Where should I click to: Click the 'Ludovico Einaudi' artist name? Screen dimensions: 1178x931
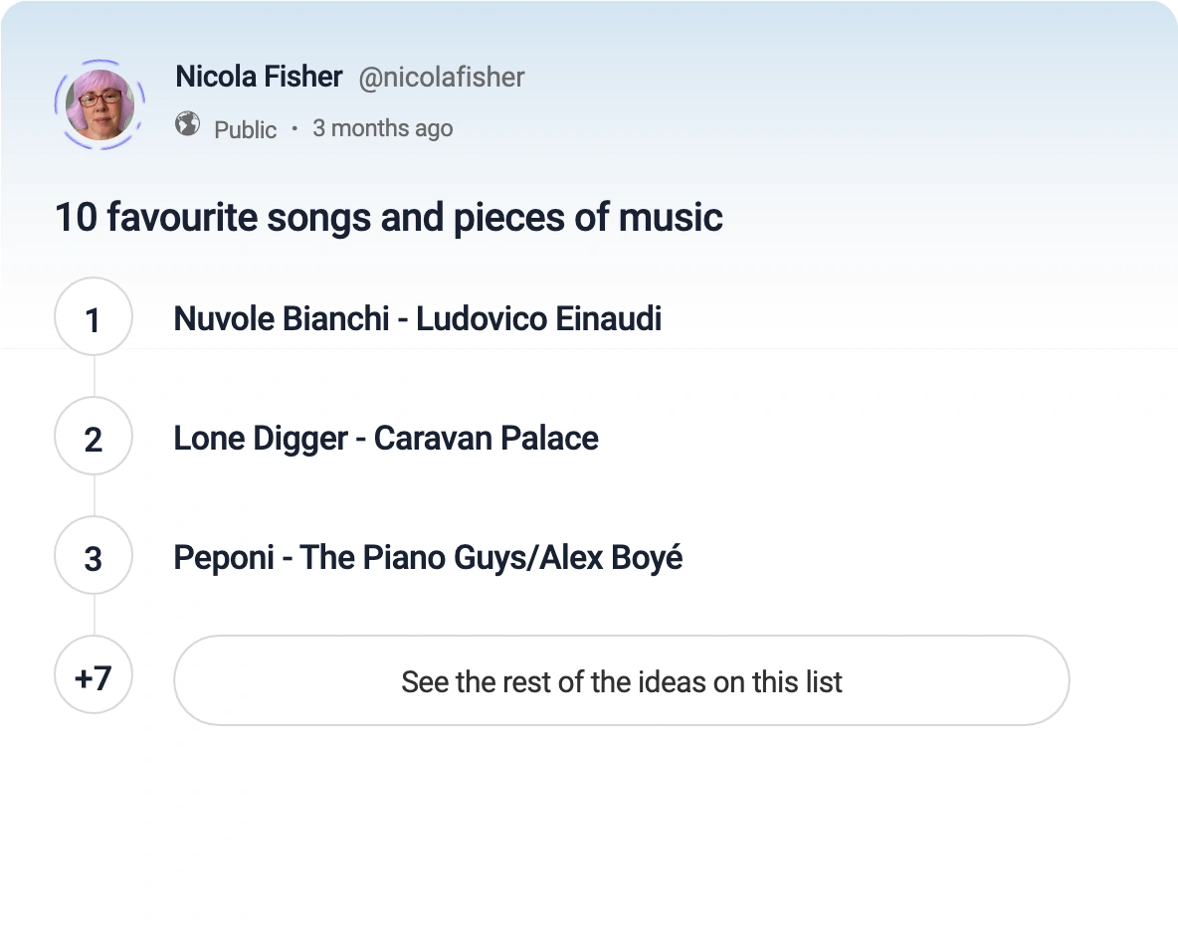coord(538,319)
